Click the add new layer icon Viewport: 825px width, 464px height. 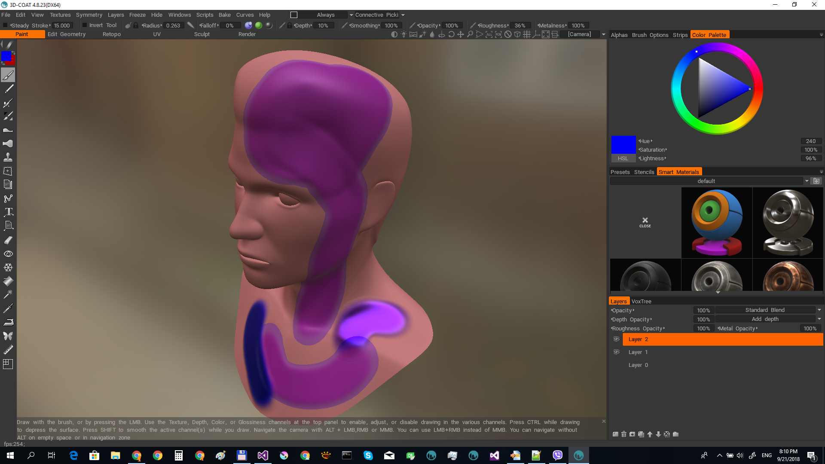[x=615, y=434]
